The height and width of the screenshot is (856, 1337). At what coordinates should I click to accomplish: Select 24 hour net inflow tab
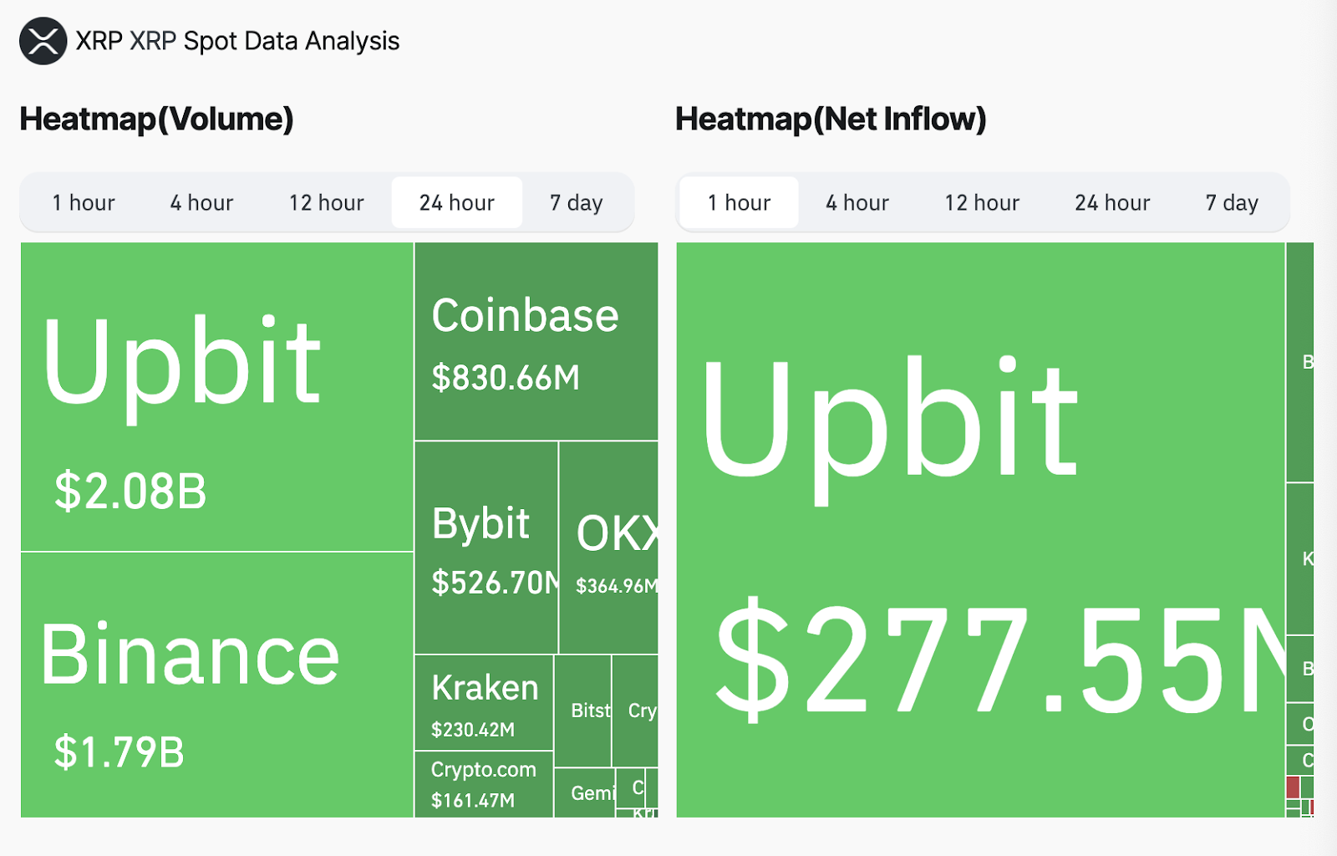1112,203
